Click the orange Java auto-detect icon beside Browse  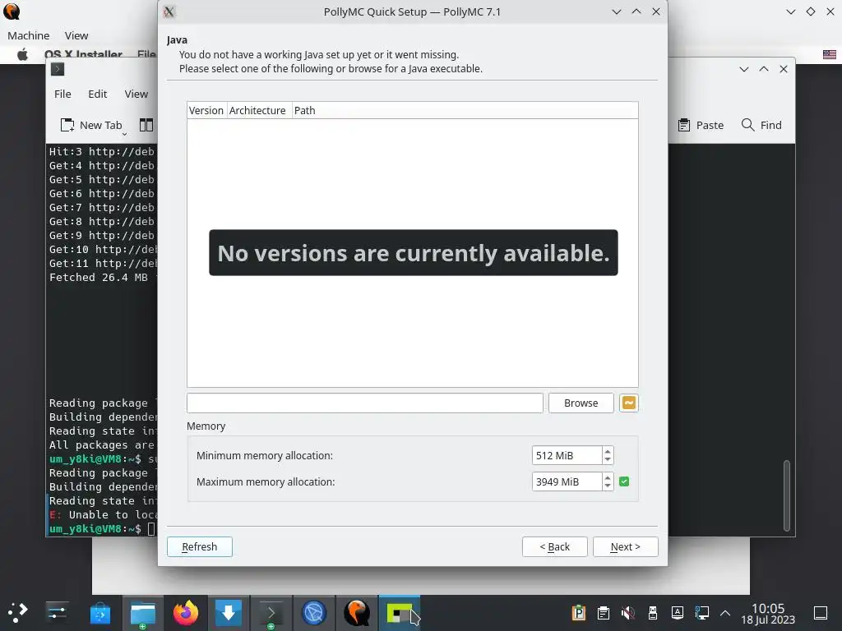[628, 403]
